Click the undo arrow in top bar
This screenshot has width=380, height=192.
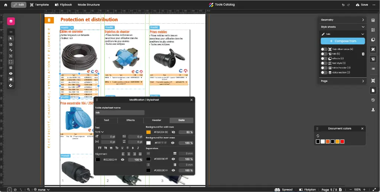(343, 5)
